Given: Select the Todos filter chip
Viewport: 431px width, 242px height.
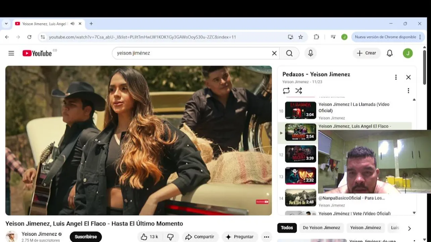Looking at the screenshot, I should tap(287, 228).
